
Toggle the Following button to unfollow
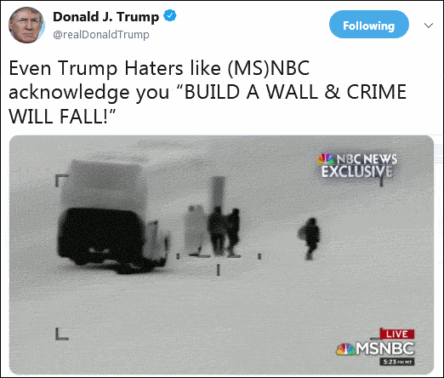coord(369,25)
